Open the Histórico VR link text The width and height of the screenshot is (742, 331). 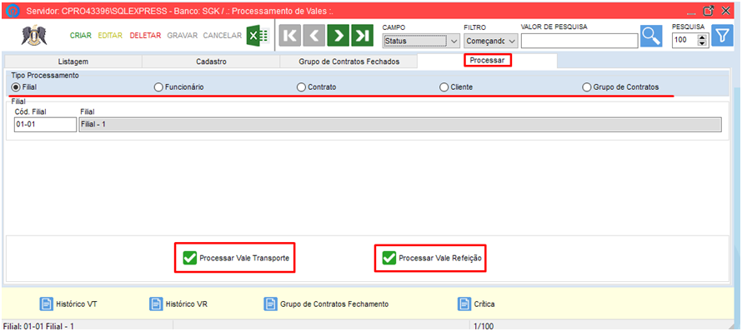click(187, 304)
